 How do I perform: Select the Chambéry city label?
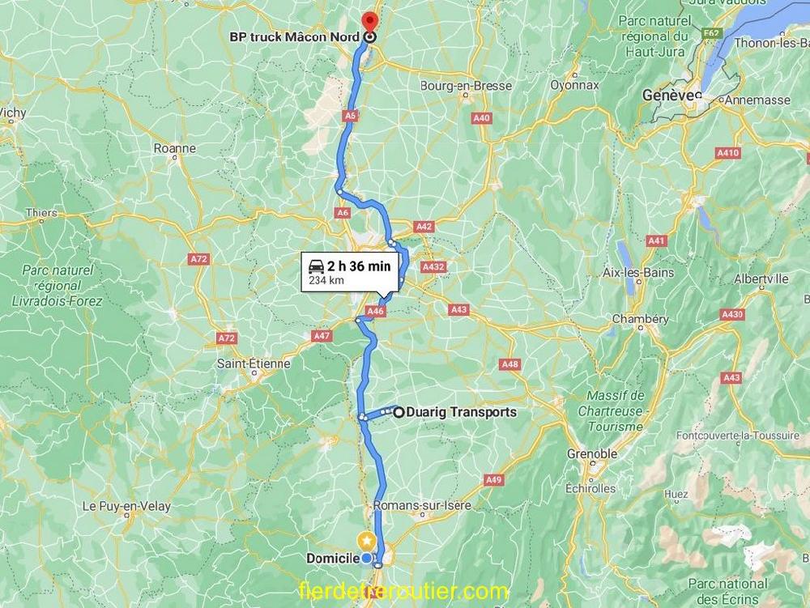640,319
